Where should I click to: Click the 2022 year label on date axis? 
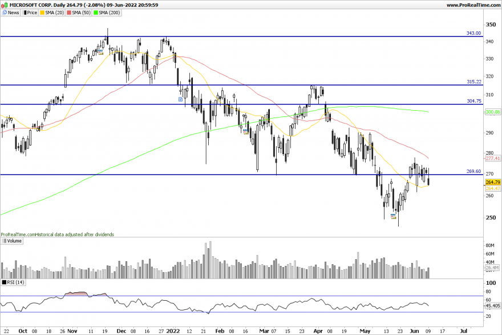tap(173, 331)
